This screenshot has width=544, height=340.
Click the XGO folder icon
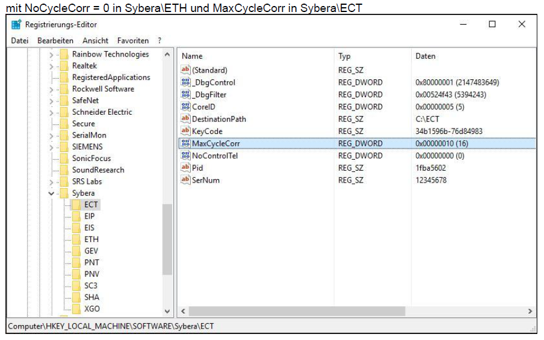[76, 309]
